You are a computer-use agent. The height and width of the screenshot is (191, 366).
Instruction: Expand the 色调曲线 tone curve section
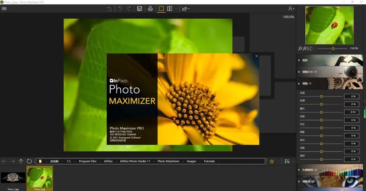299,170
